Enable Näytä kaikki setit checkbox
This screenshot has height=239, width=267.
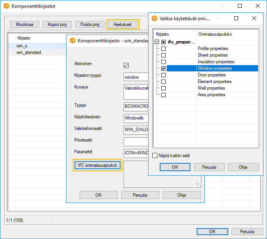click(155, 156)
